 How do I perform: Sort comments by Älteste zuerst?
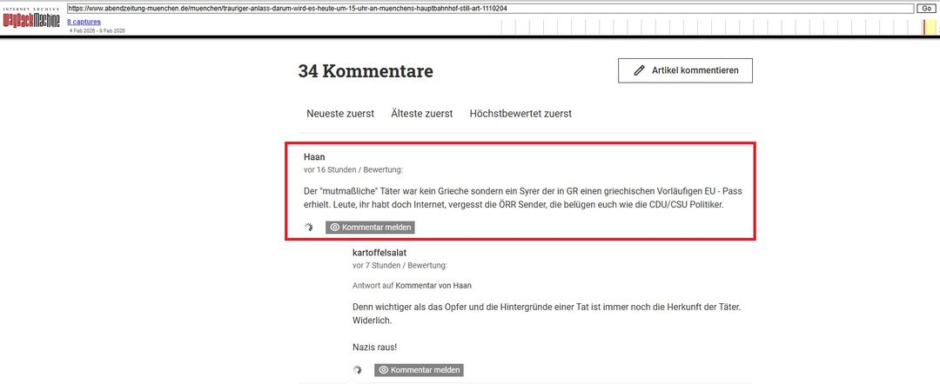pos(421,114)
